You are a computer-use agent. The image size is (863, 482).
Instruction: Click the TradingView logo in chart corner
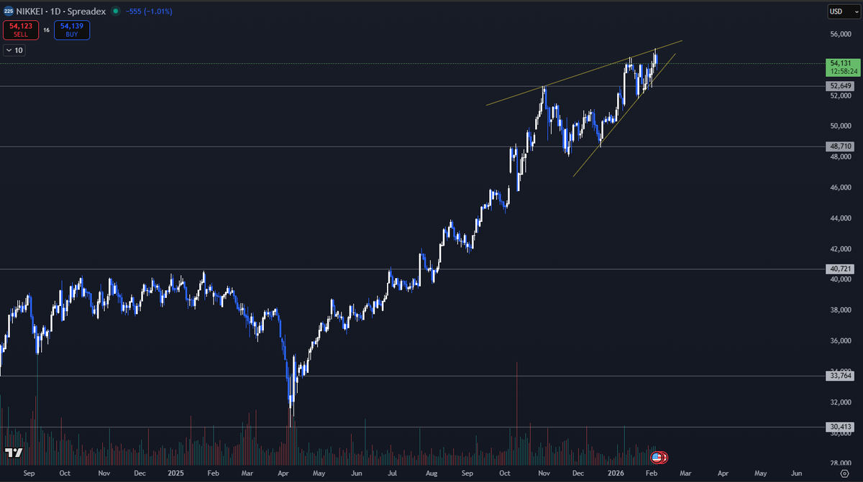[x=13, y=453]
